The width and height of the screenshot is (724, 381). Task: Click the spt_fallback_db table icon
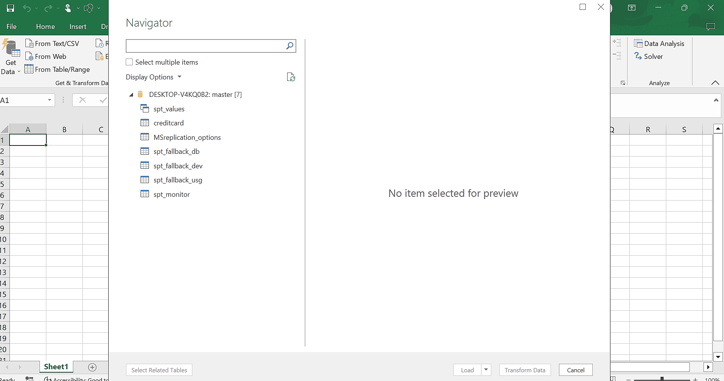(145, 151)
